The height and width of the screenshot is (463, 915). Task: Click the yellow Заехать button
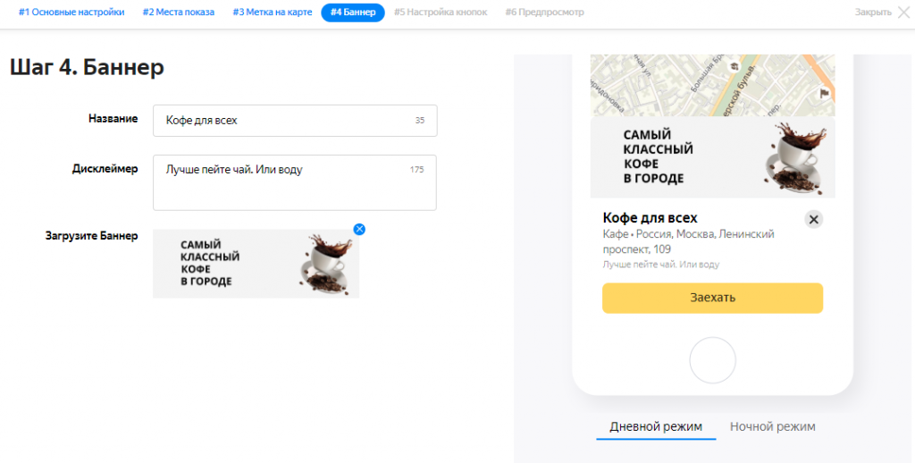712,299
